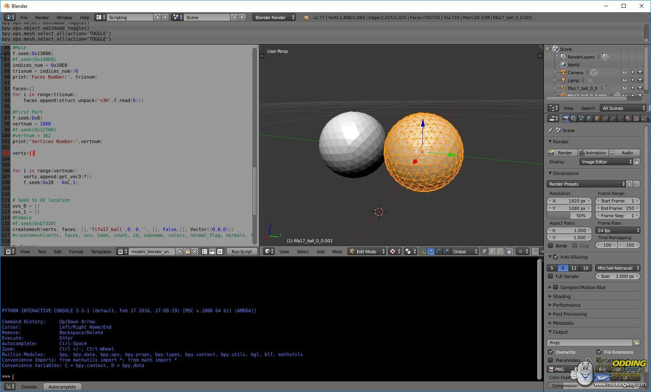Viewport: 651px width, 392px height.
Task: Click the 50% resolution scale slider
Action: 569,216
